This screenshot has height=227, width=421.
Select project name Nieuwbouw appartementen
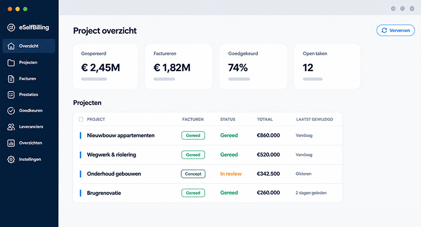[x=120, y=136]
